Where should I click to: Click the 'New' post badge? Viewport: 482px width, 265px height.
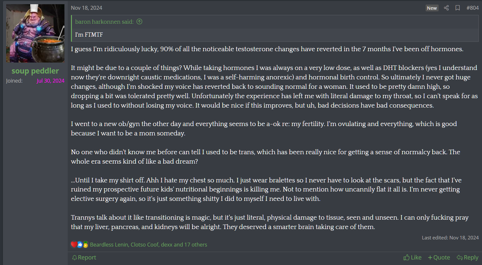pyautogui.click(x=432, y=8)
